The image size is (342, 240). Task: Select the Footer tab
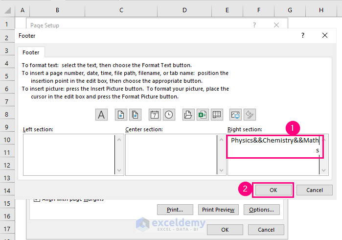31,52
